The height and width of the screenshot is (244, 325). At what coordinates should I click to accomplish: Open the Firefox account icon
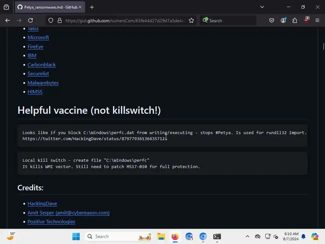283,20
